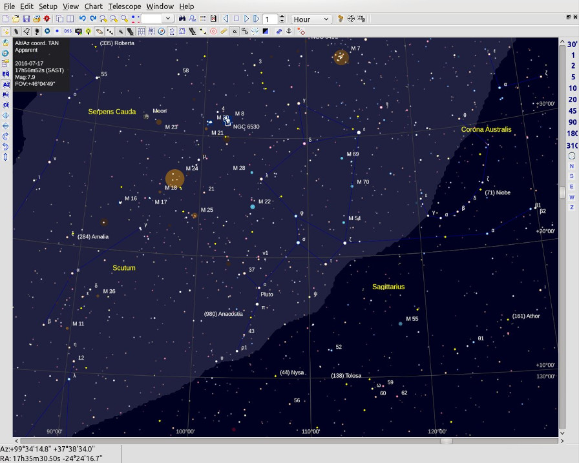
Task: Click the redo arrow in the toolbar
Action: coord(93,19)
